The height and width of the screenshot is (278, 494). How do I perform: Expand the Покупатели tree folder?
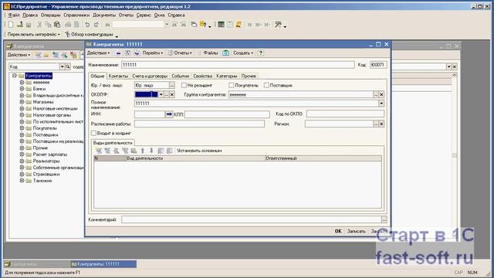pos(22,128)
